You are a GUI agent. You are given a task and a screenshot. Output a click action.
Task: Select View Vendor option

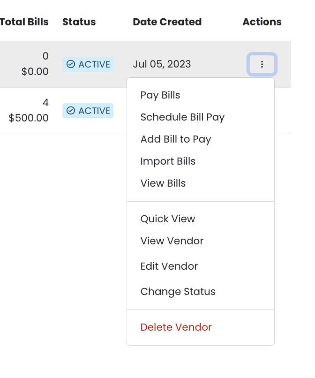coord(172,241)
